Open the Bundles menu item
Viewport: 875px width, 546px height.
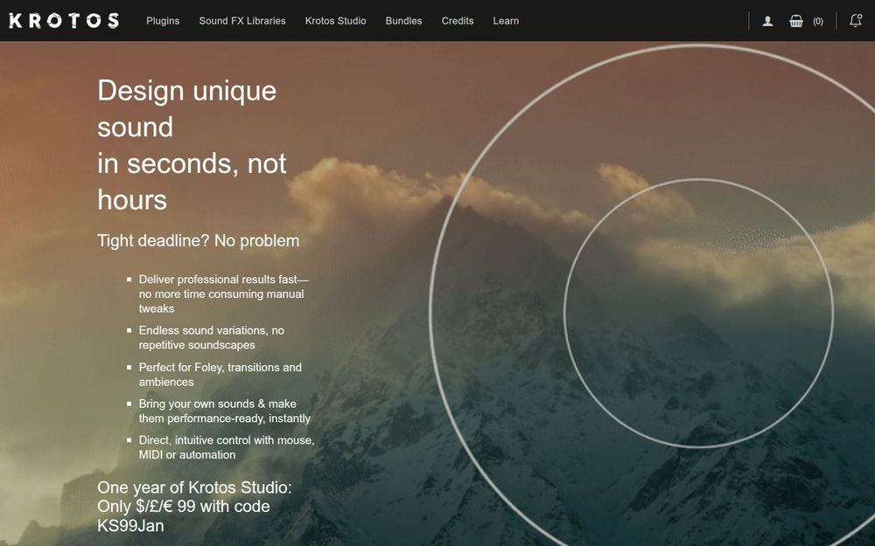click(x=403, y=21)
